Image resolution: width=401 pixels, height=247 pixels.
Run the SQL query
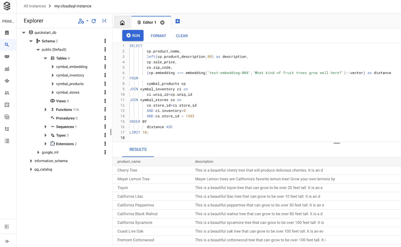click(x=133, y=36)
